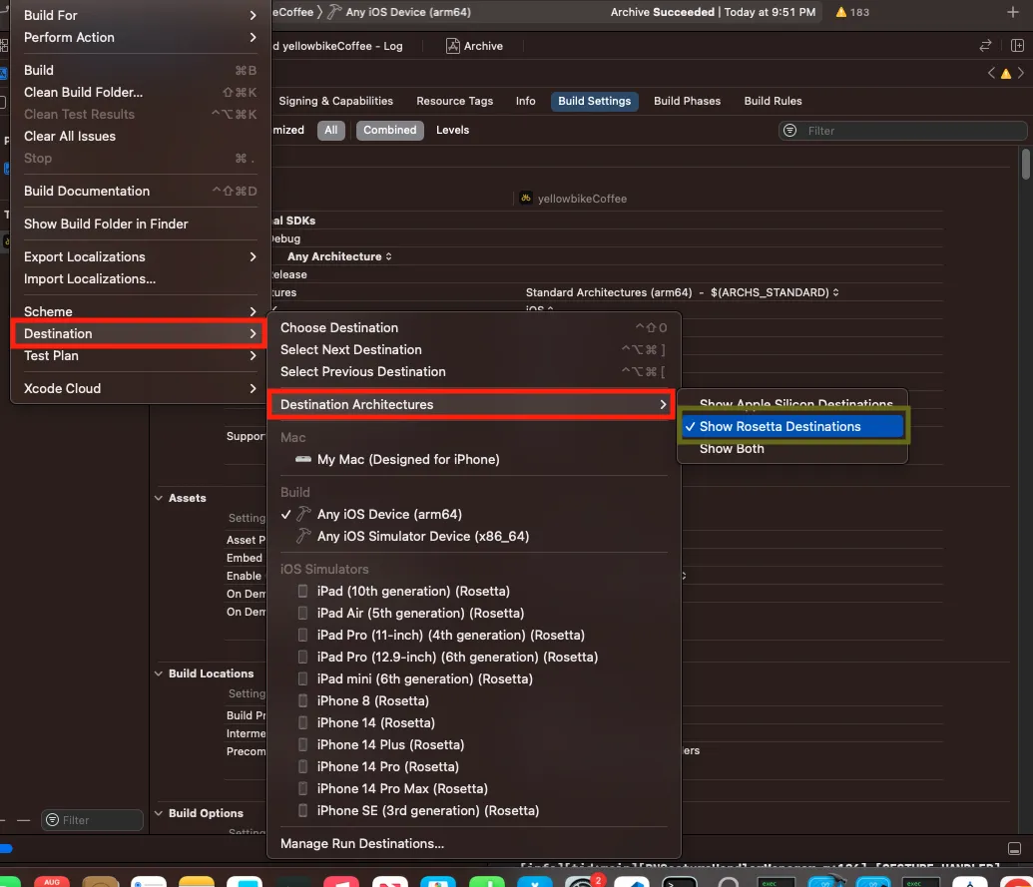This screenshot has height=887, width=1033.
Task: Choose iPhone 14 Pro Max simulator
Action: coord(473,789)
